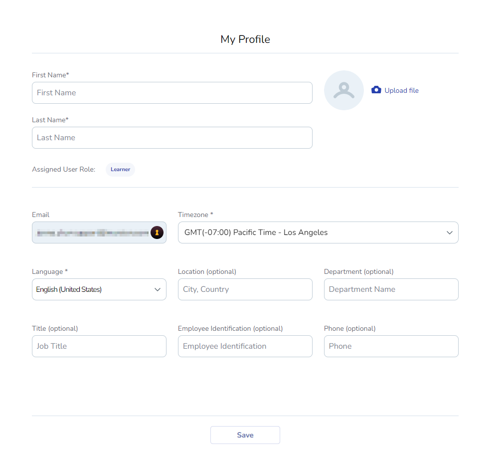Click the camera Upload icon
This screenshot has width=503, height=454.
pyautogui.click(x=376, y=90)
